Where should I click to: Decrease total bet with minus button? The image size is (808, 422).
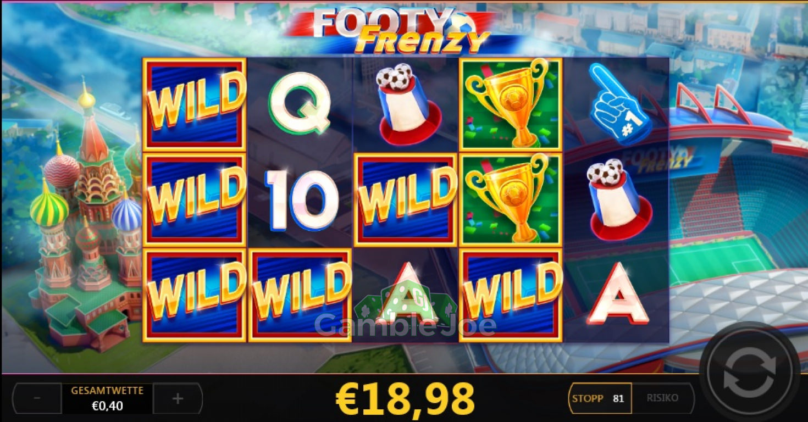37,398
